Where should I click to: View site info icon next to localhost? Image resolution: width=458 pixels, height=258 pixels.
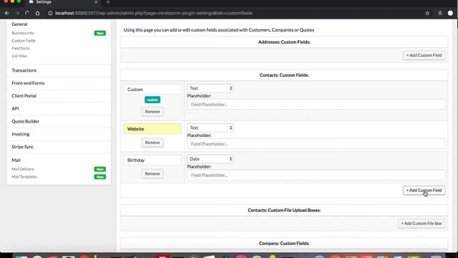coord(50,13)
